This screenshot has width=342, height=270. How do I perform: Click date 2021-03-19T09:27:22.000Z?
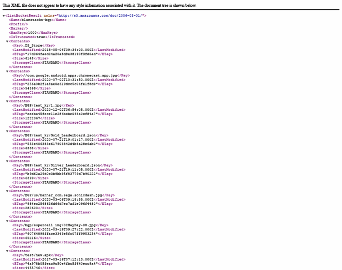(67, 229)
